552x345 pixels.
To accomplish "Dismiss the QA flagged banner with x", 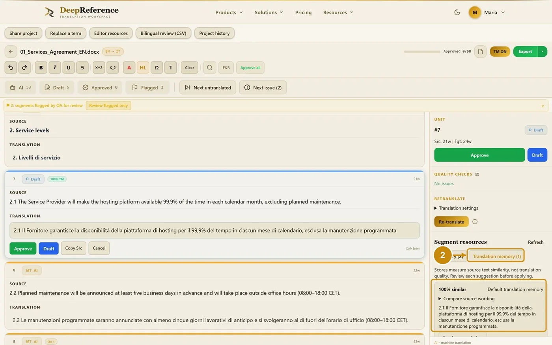I will point(543,106).
